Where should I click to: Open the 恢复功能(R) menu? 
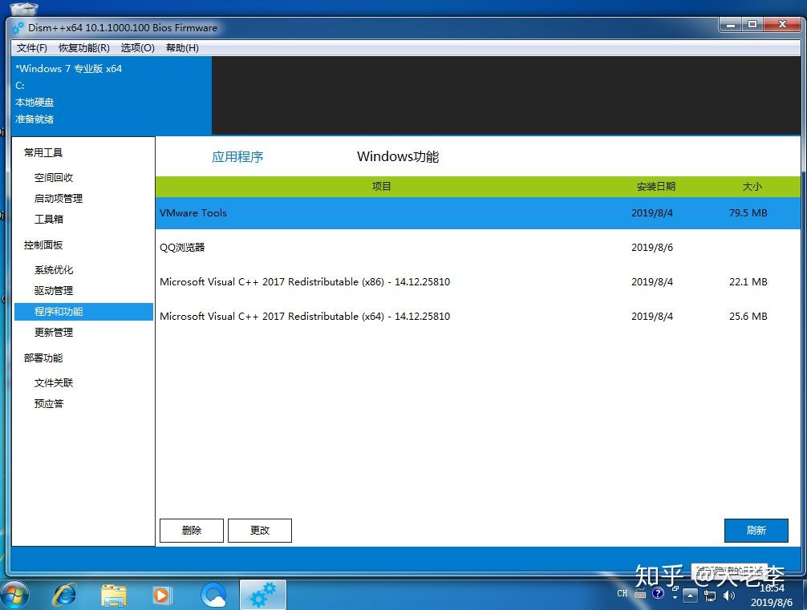84,48
